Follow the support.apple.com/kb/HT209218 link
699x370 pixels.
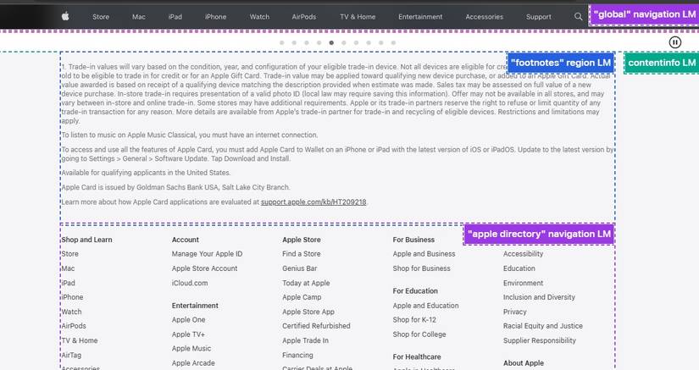313,202
